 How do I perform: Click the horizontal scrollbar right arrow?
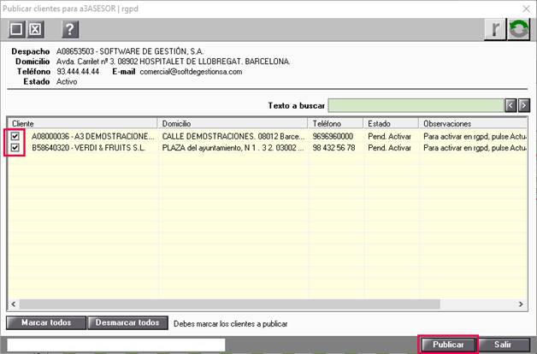521,304
